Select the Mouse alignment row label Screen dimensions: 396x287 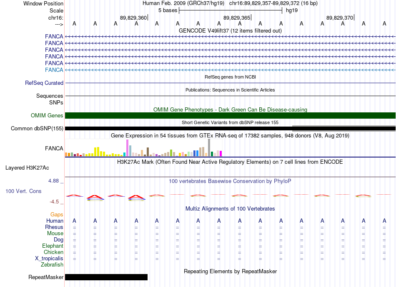[x=55, y=234]
